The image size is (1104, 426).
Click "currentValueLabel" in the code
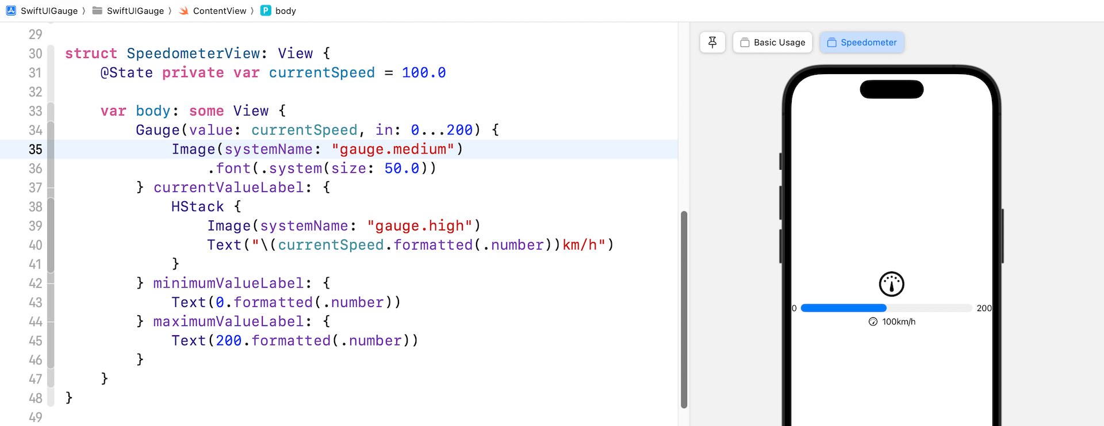point(228,188)
